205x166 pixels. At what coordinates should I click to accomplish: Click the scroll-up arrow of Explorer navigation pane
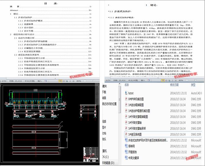tap(120, 84)
